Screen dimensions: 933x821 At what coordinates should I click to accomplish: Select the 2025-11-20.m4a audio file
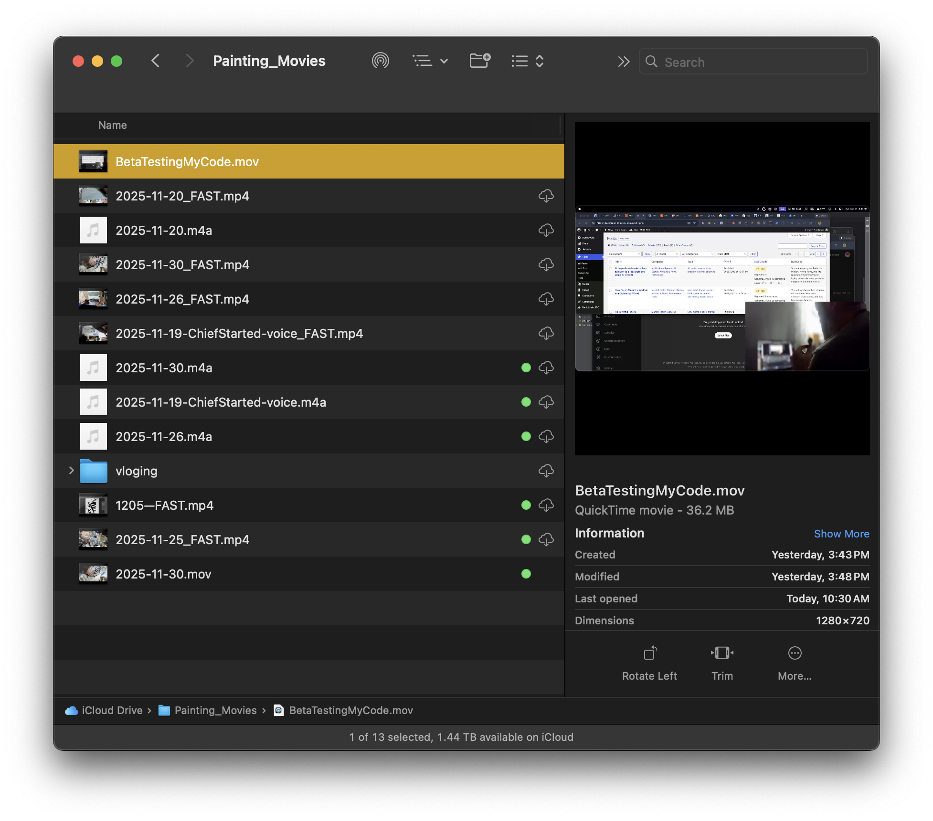[309, 230]
